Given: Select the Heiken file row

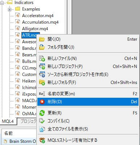Looking at the screenshot, I should click(x=29, y=81).
